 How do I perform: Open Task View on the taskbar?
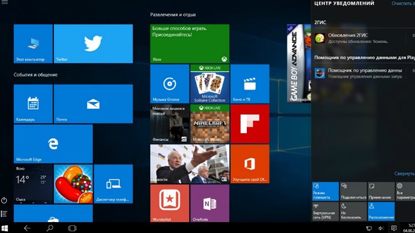pos(72,229)
